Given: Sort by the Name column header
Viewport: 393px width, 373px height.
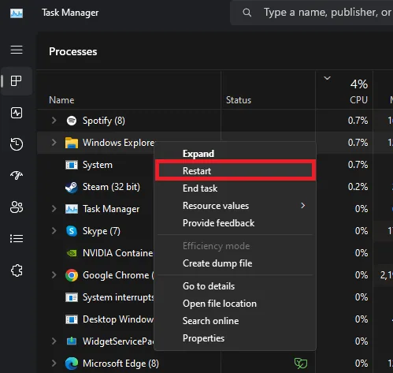Looking at the screenshot, I should coord(61,100).
